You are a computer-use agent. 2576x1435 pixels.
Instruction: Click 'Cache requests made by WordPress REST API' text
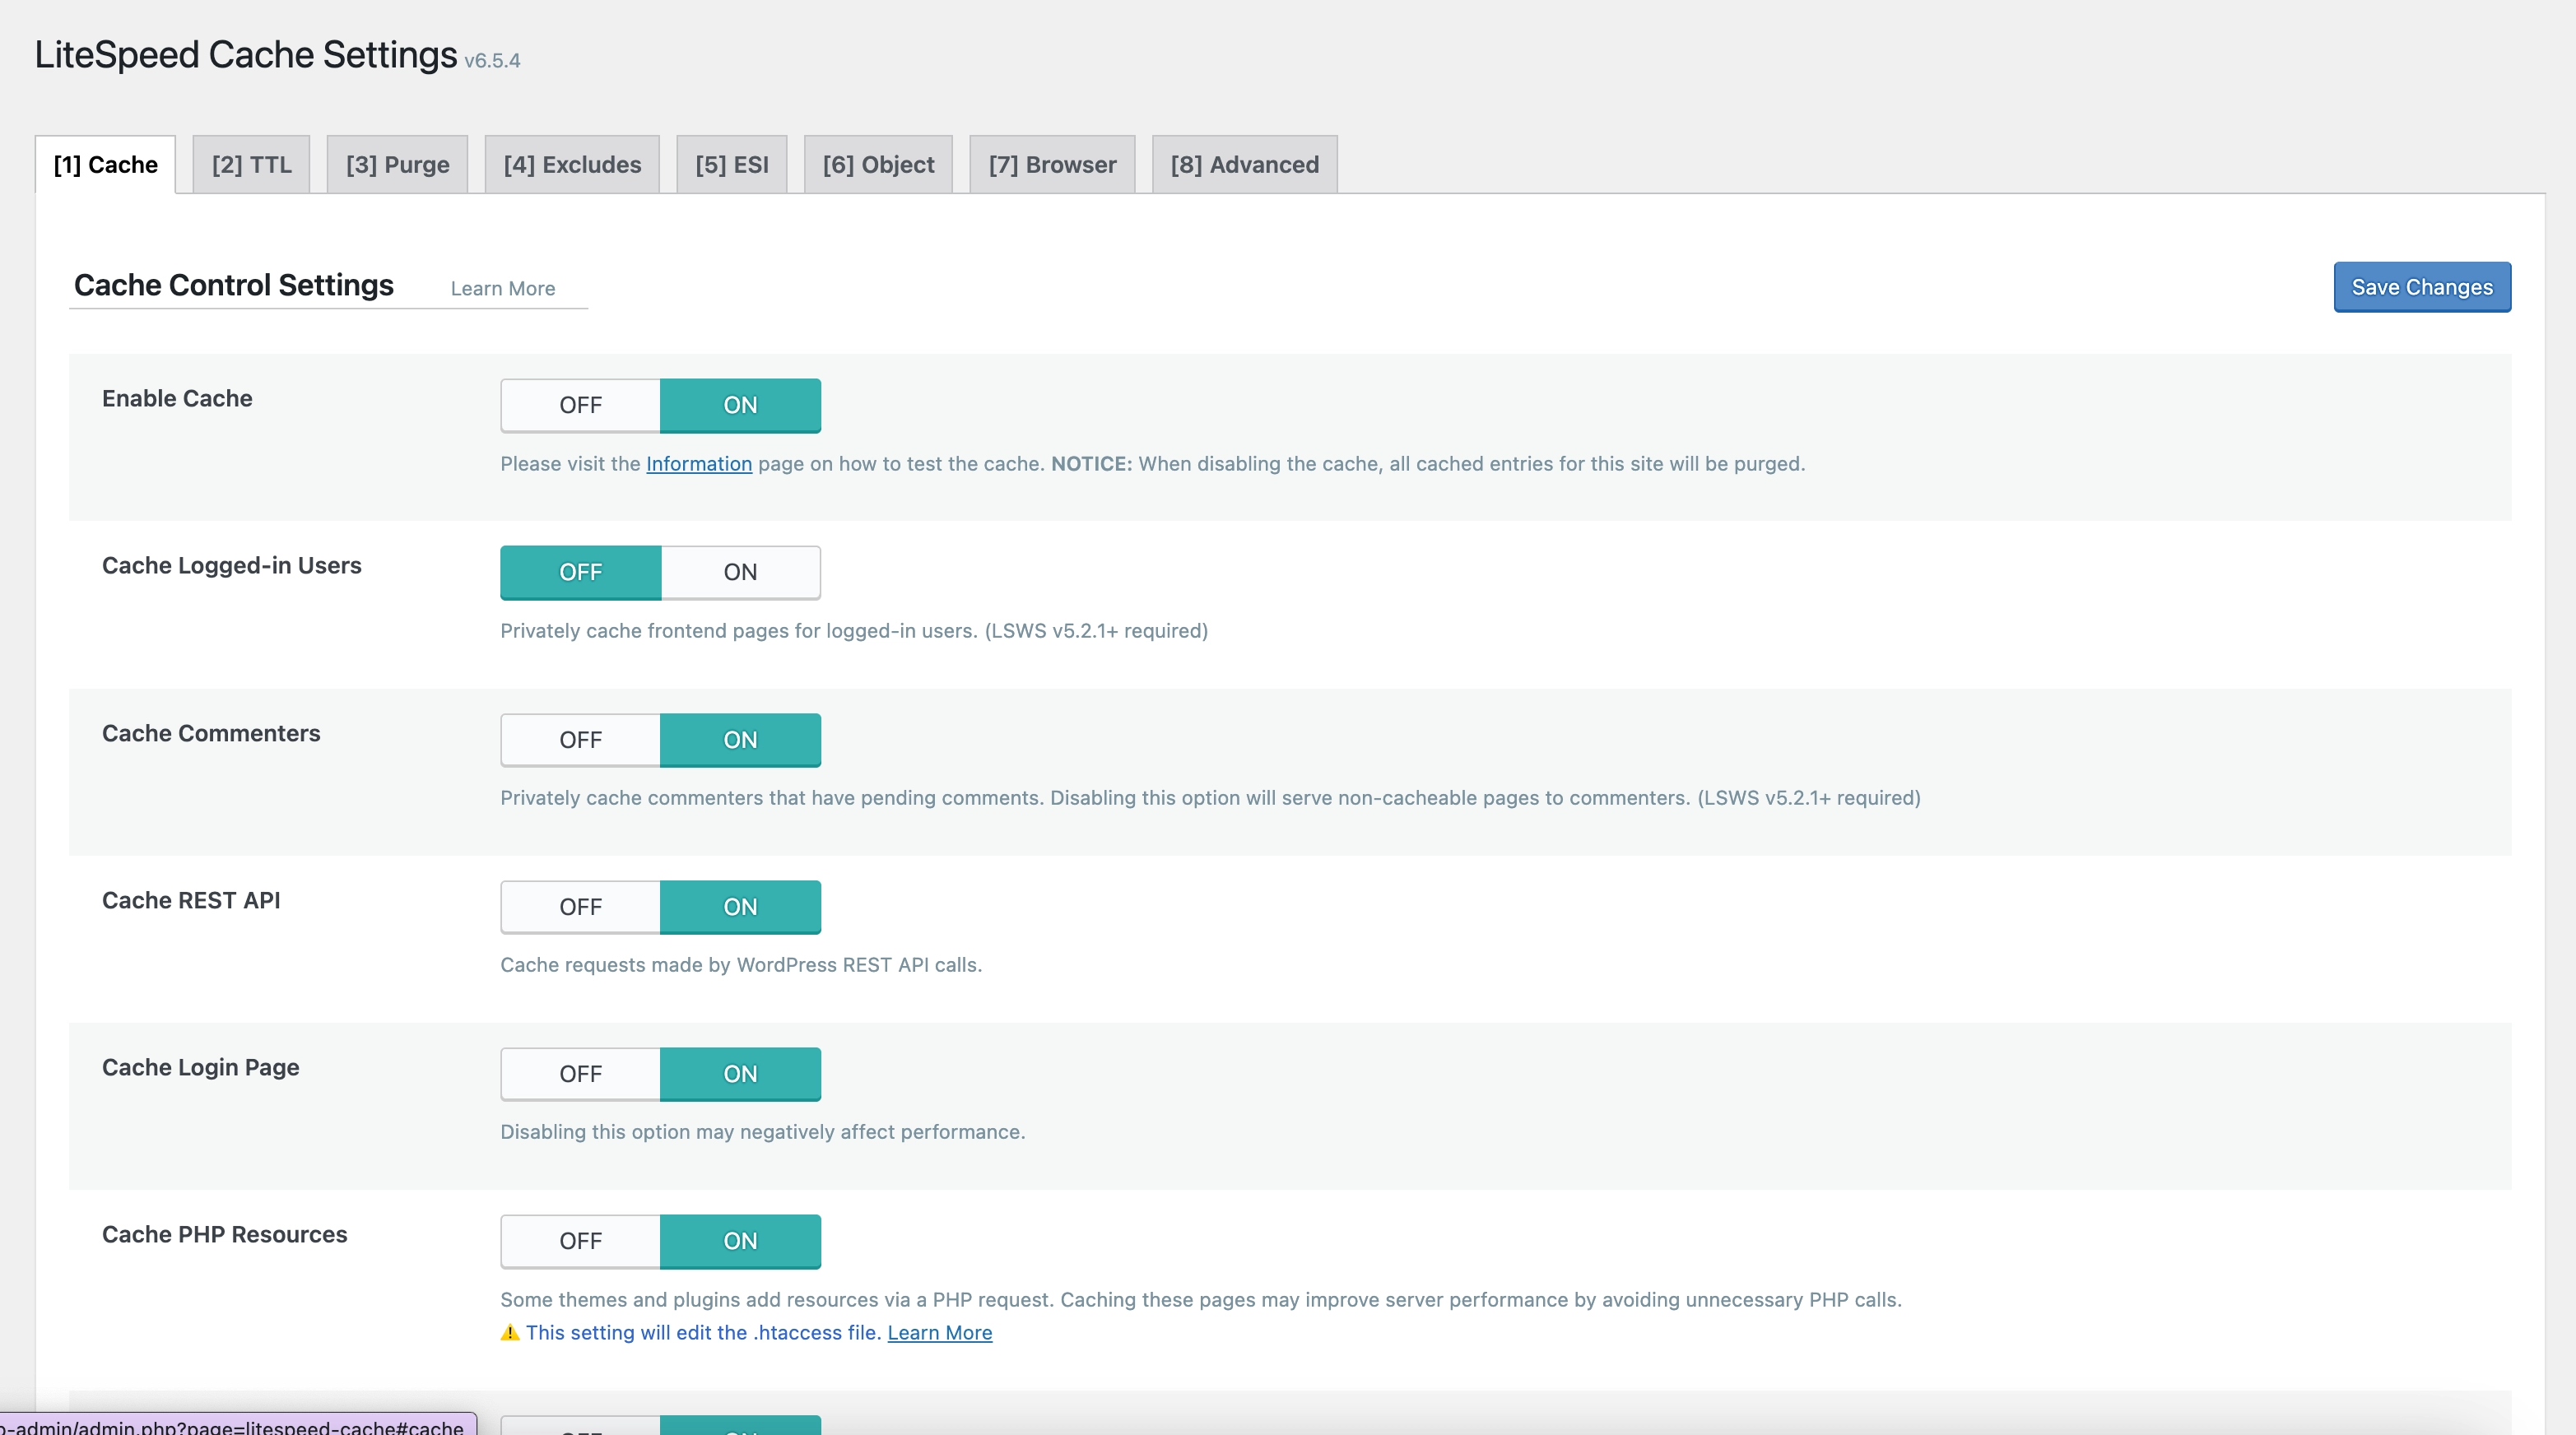pos(741,964)
